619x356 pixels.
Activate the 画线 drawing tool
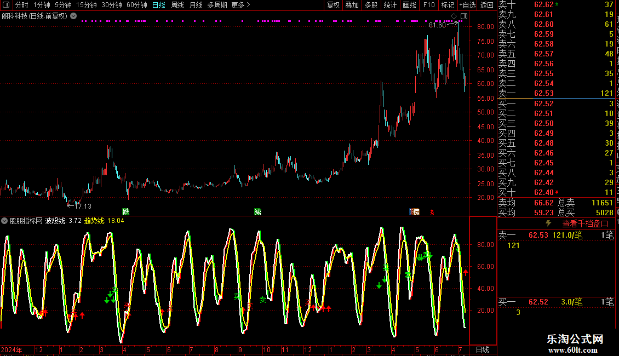(x=409, y=5)
